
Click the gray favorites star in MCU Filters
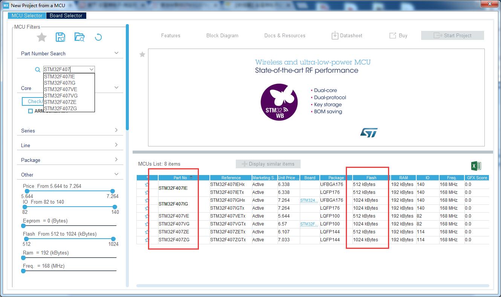(41, 37)
